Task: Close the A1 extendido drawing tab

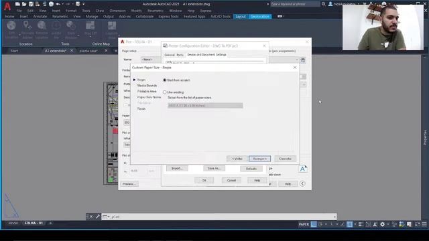Action: click(x=72, y=51)
